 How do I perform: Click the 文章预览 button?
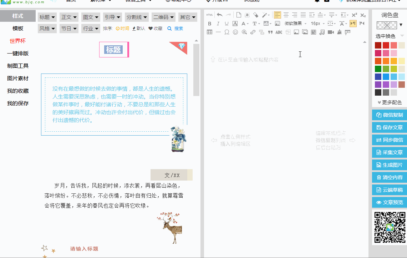point(390,202)
